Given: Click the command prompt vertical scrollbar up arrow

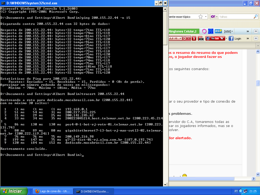Looking at the screenshot, I should click(165, 9).
